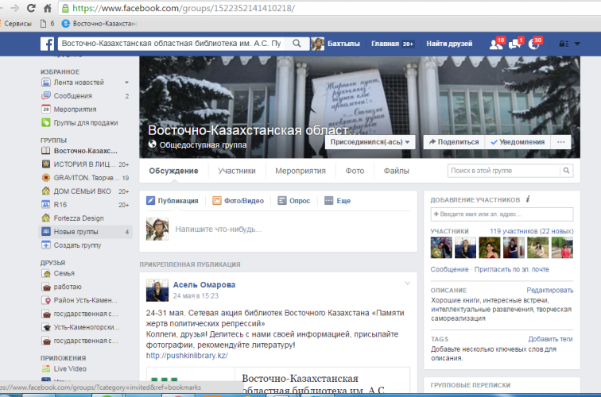Click group search magnifier button
This screenshot has height=397, width=601.
click(567, 171)
